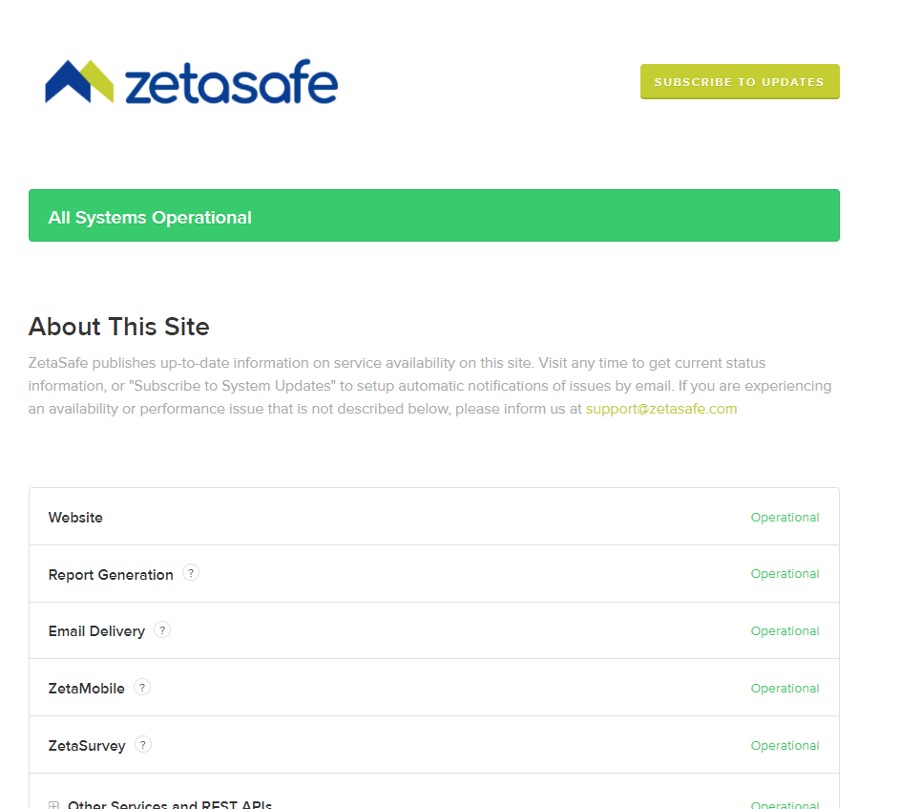Viewport: 921px width, 809px height.
Task: Click the Report Generation help question mark
Action: (x=191, y=573)
